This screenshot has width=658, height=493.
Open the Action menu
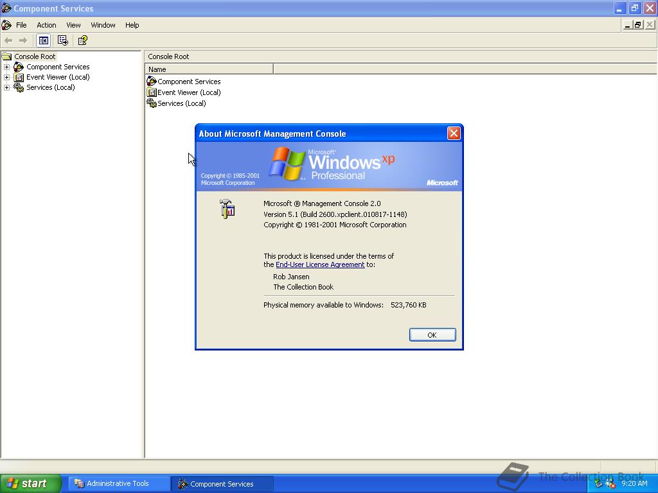(x=46, y=25)
